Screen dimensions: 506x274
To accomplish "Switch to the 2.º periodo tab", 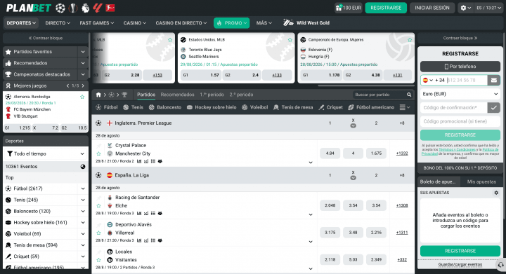I will [x=241, y=95].
